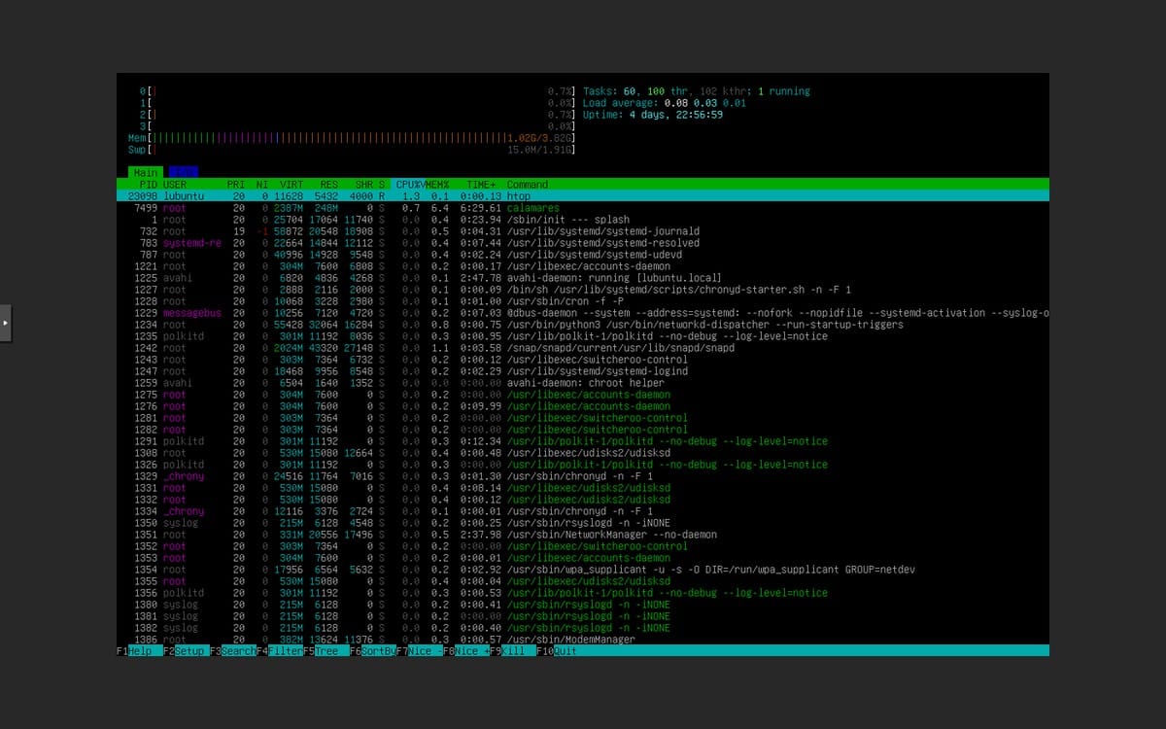Image resolution: width=1166 pixels, height=729 pixels.
Task: Click the Swp usage meter
Action: point(351,150)
